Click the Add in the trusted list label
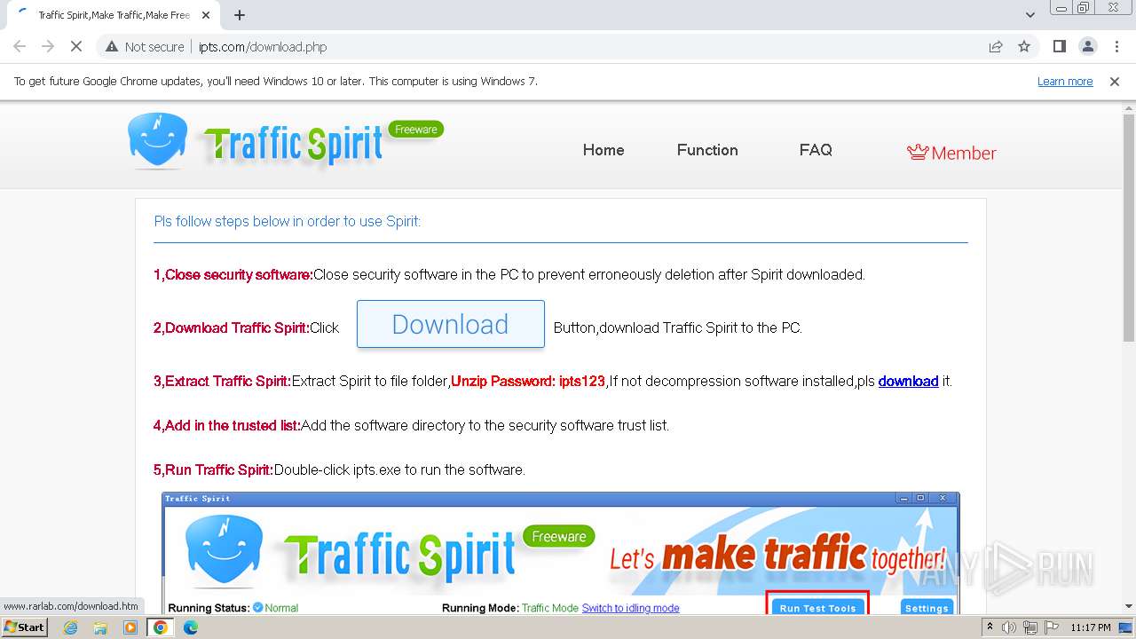This screenshot has width=1136, height=639. 227,425
